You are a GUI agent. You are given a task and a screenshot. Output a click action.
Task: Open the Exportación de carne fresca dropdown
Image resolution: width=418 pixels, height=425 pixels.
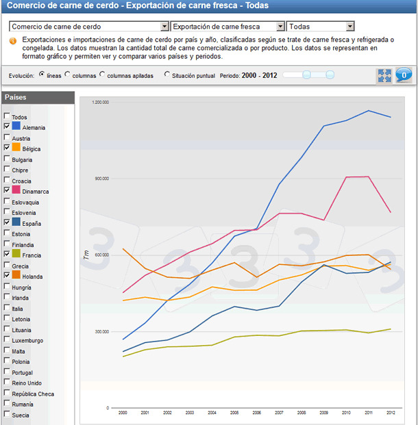(x=228, y=26)
